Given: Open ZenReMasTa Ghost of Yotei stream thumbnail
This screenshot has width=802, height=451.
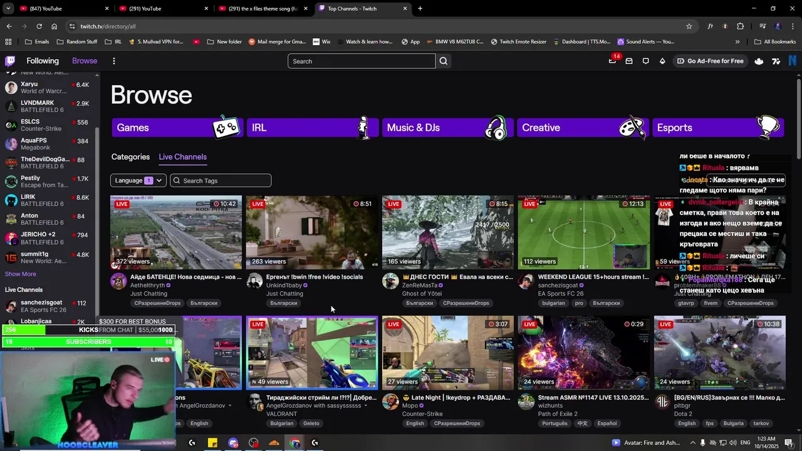Looking at the screenshot, I should pos(448,232).
